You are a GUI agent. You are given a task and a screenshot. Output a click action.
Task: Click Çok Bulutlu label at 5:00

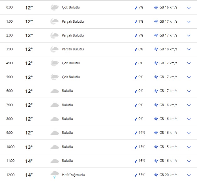click(71, 77)
